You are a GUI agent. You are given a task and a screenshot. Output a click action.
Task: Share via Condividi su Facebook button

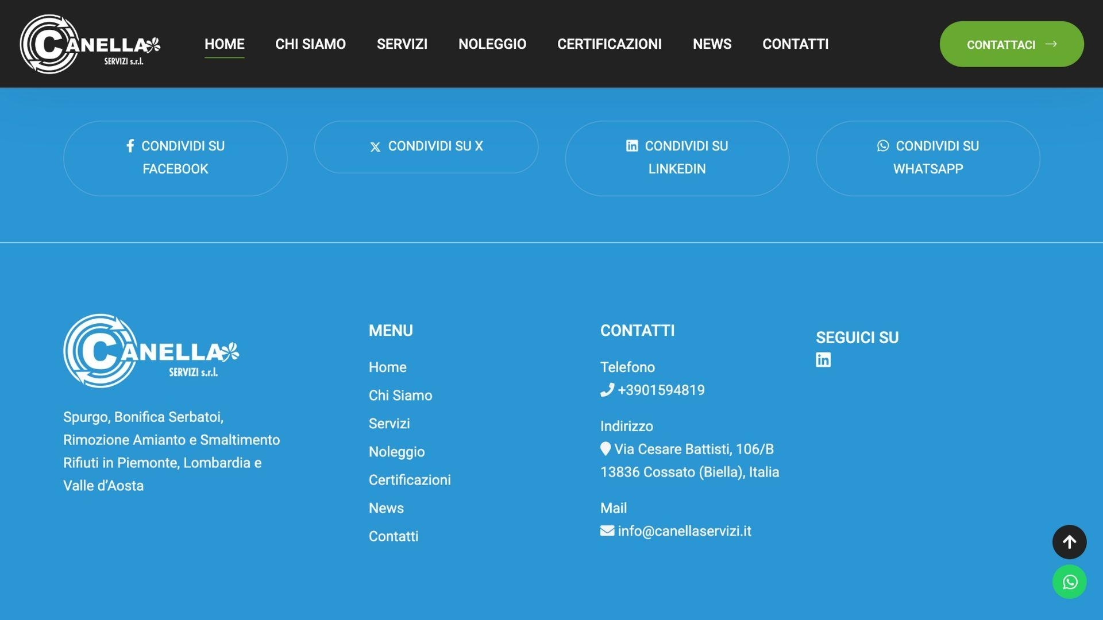tap(175, 158)
